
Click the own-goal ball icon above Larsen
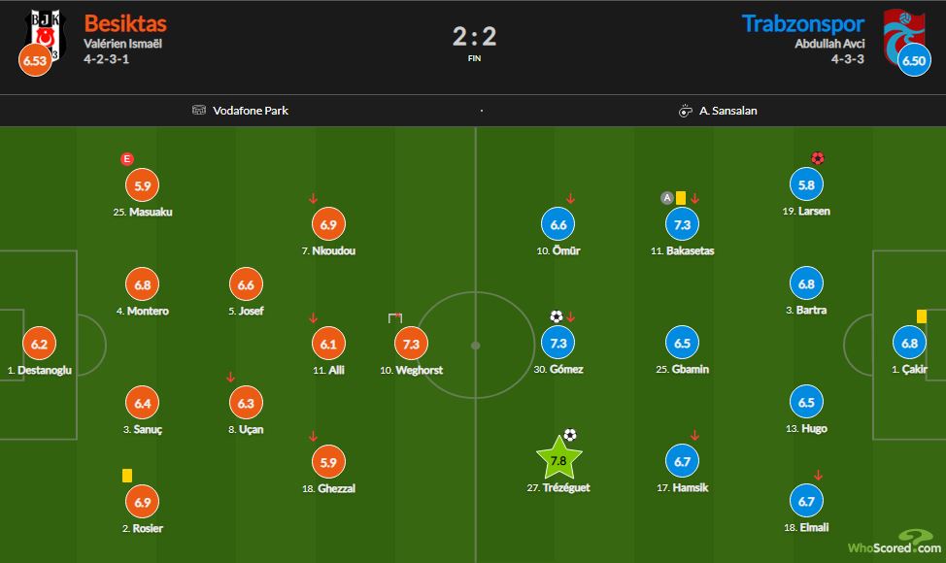pyautogui.click(x=817, y=158)
